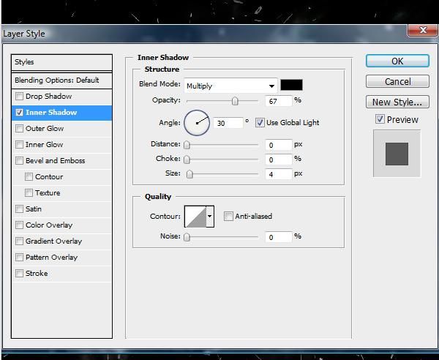Click the Opacity value field
Image resolution: width=439 pixels, height=360 pixels.
[x=279, y=101]
